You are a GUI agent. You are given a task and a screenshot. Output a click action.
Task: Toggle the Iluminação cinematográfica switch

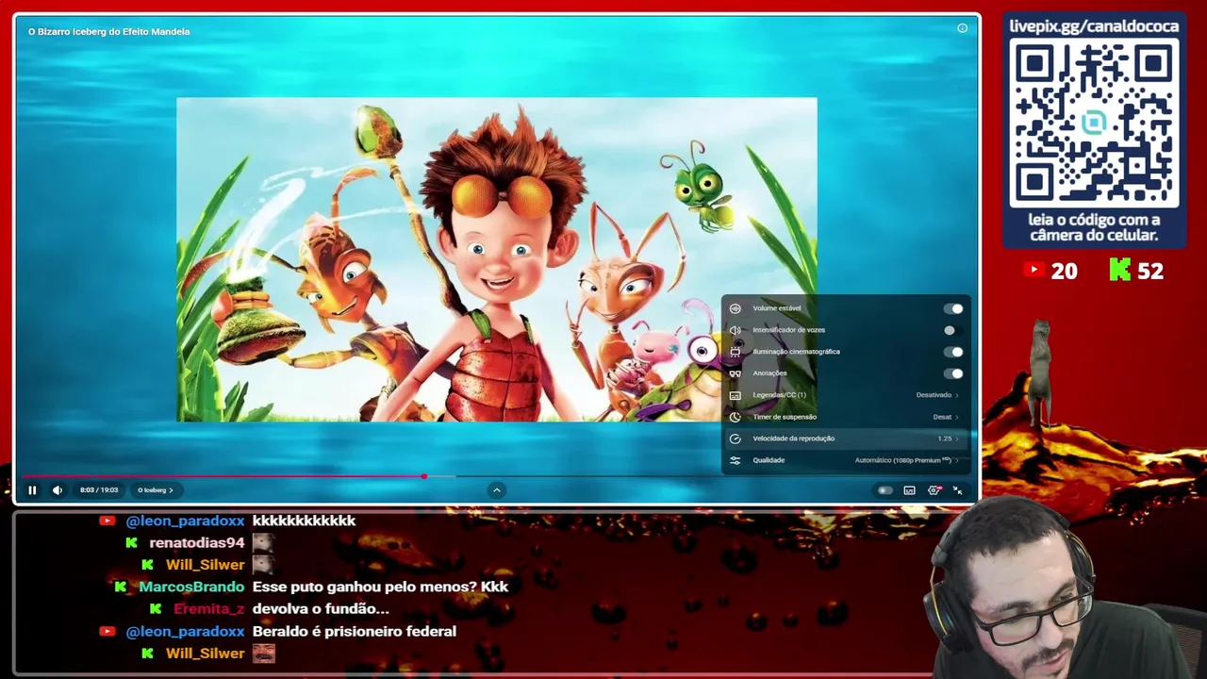pos(953,352)
